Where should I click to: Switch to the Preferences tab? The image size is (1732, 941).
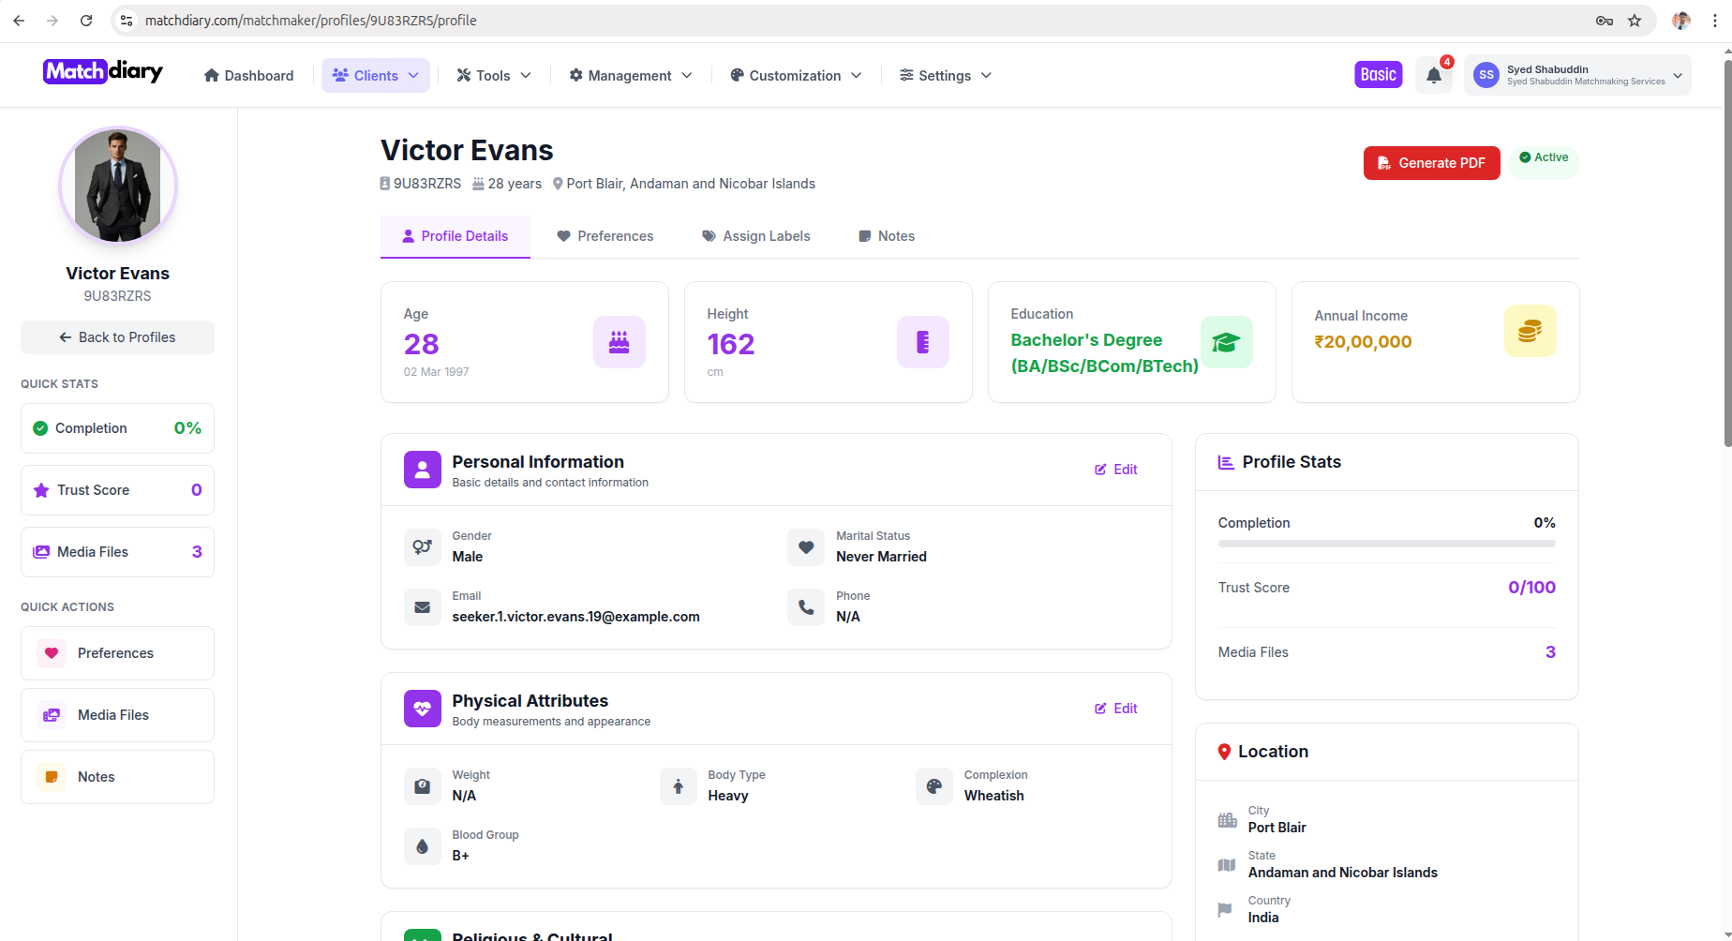(605, 236)
